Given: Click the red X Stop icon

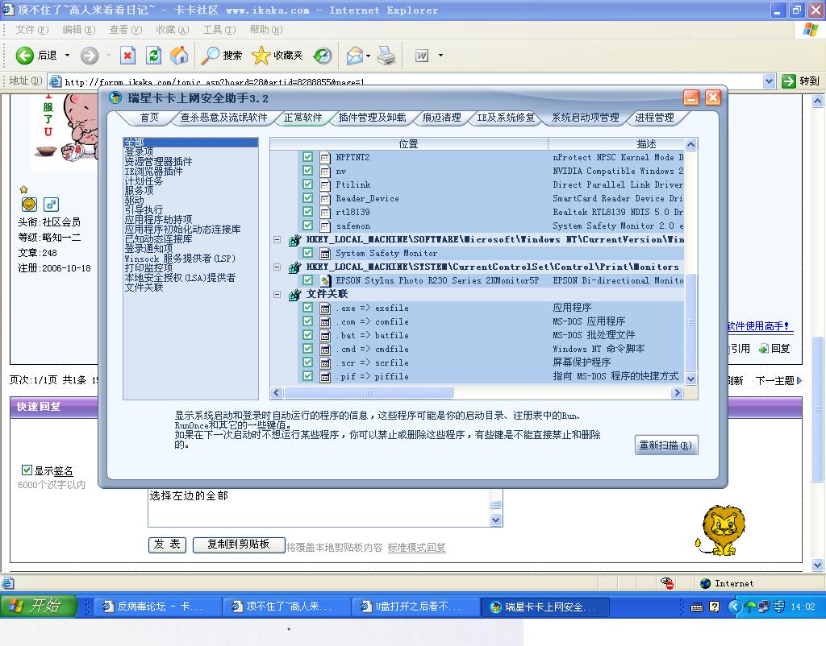Looking at the screenshot, I should (127, 56).
